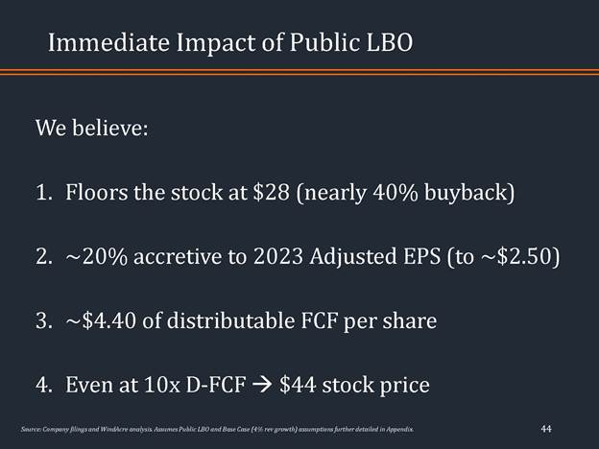Select the 'We believe:' heading text
Image resolution: width=599 pixels, height=449 pixels.
point(92,128)
